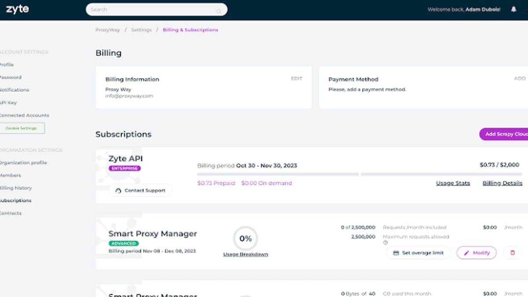Image resolution: width=528 pixels, height=297 pixels.
Task: Open Usage Breakdown link
Action: click(x=246, y=254)
